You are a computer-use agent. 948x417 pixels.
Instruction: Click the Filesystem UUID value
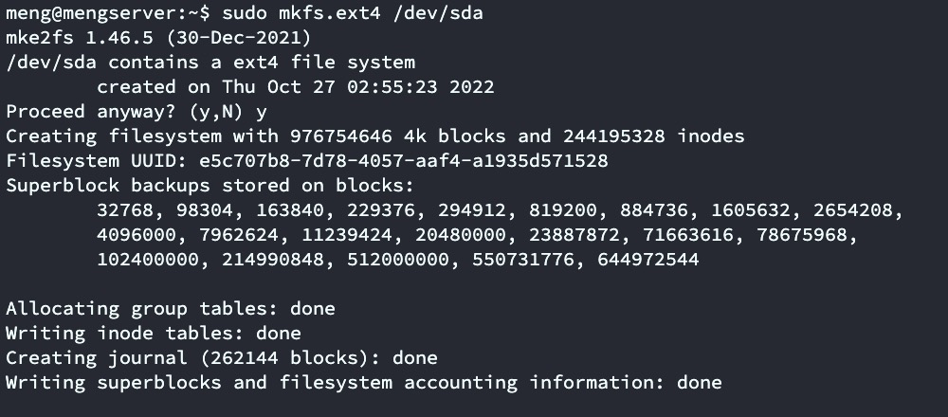(x=403, y=161)
